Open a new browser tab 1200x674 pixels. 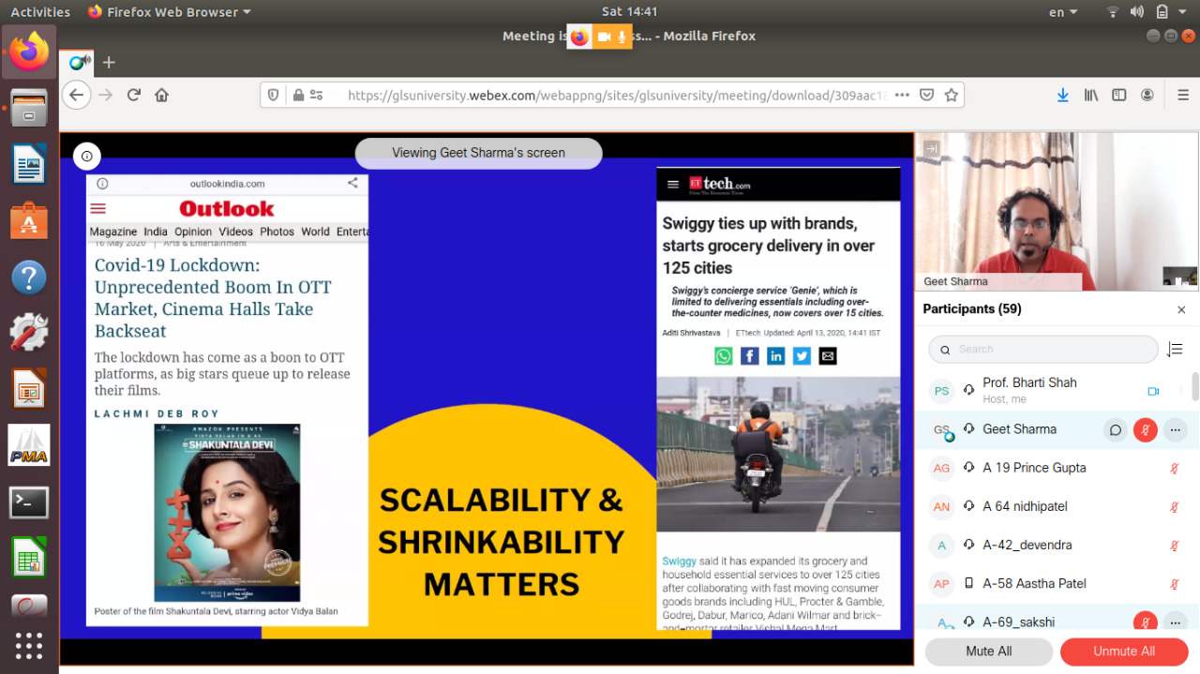pos(109,63)
